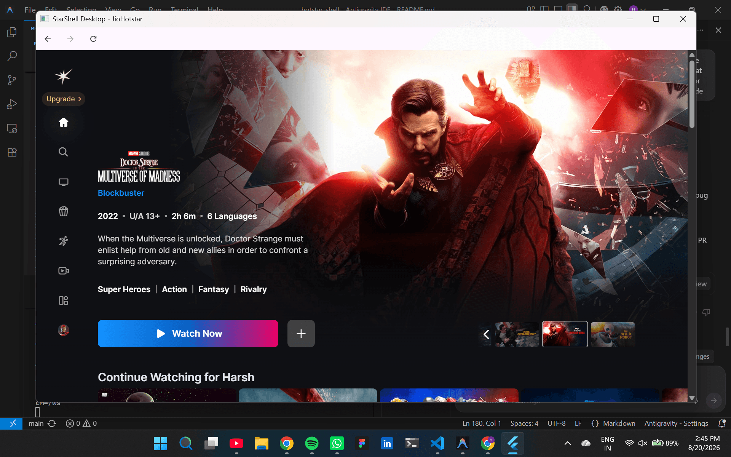The height and width of the screenshot is (457, 731).
Task: Show previous titles in the hero carousel
Action: 486,334
